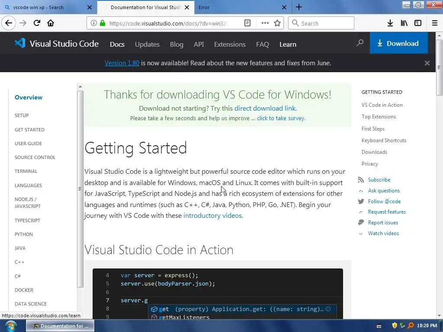Screen dimensions: 443x332
Task: Expand the NODE.JS / JAVASCRIPT sidebar section
Action: (28, 203)
